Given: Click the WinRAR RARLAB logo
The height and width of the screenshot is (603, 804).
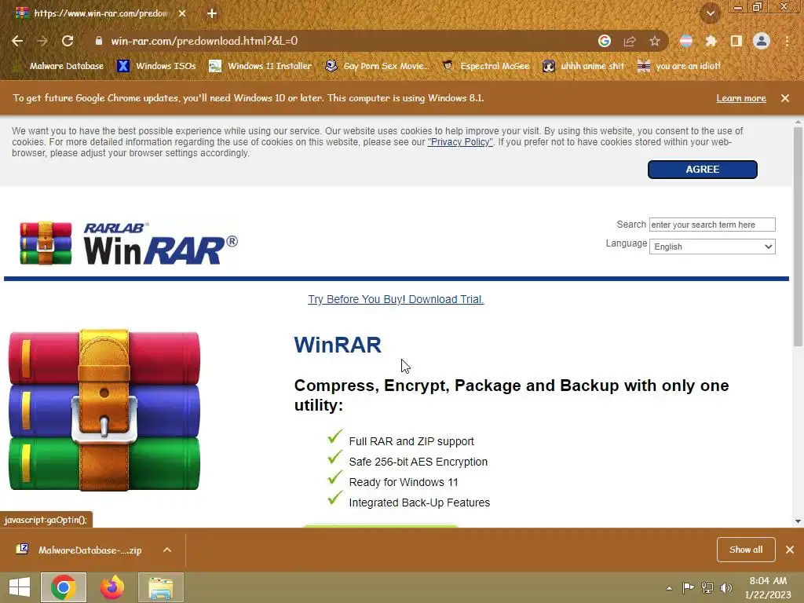Looking at the screenshot, I should (x=128, y=243).
